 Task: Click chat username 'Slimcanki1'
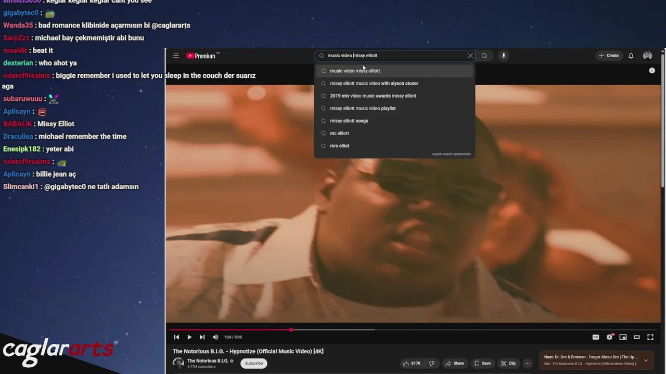pos(21,186)
